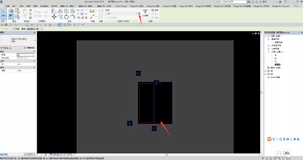Expand the Select panel dropdown under Modify

click(x=3, y=21)
